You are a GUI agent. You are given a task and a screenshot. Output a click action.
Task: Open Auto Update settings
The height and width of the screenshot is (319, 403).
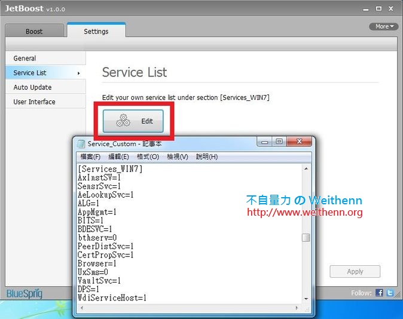45,87
